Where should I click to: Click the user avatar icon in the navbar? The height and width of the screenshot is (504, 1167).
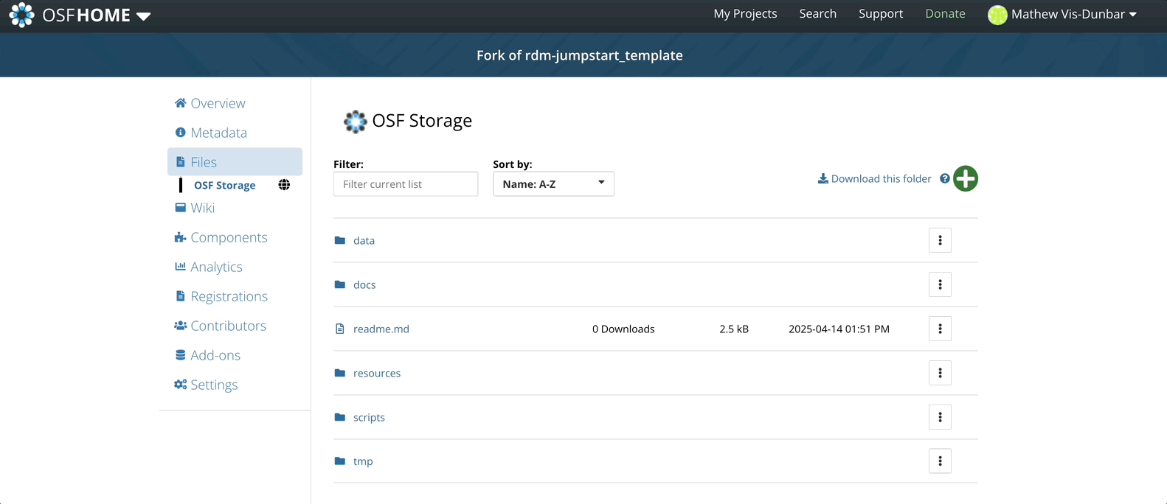tap(997, 15)
